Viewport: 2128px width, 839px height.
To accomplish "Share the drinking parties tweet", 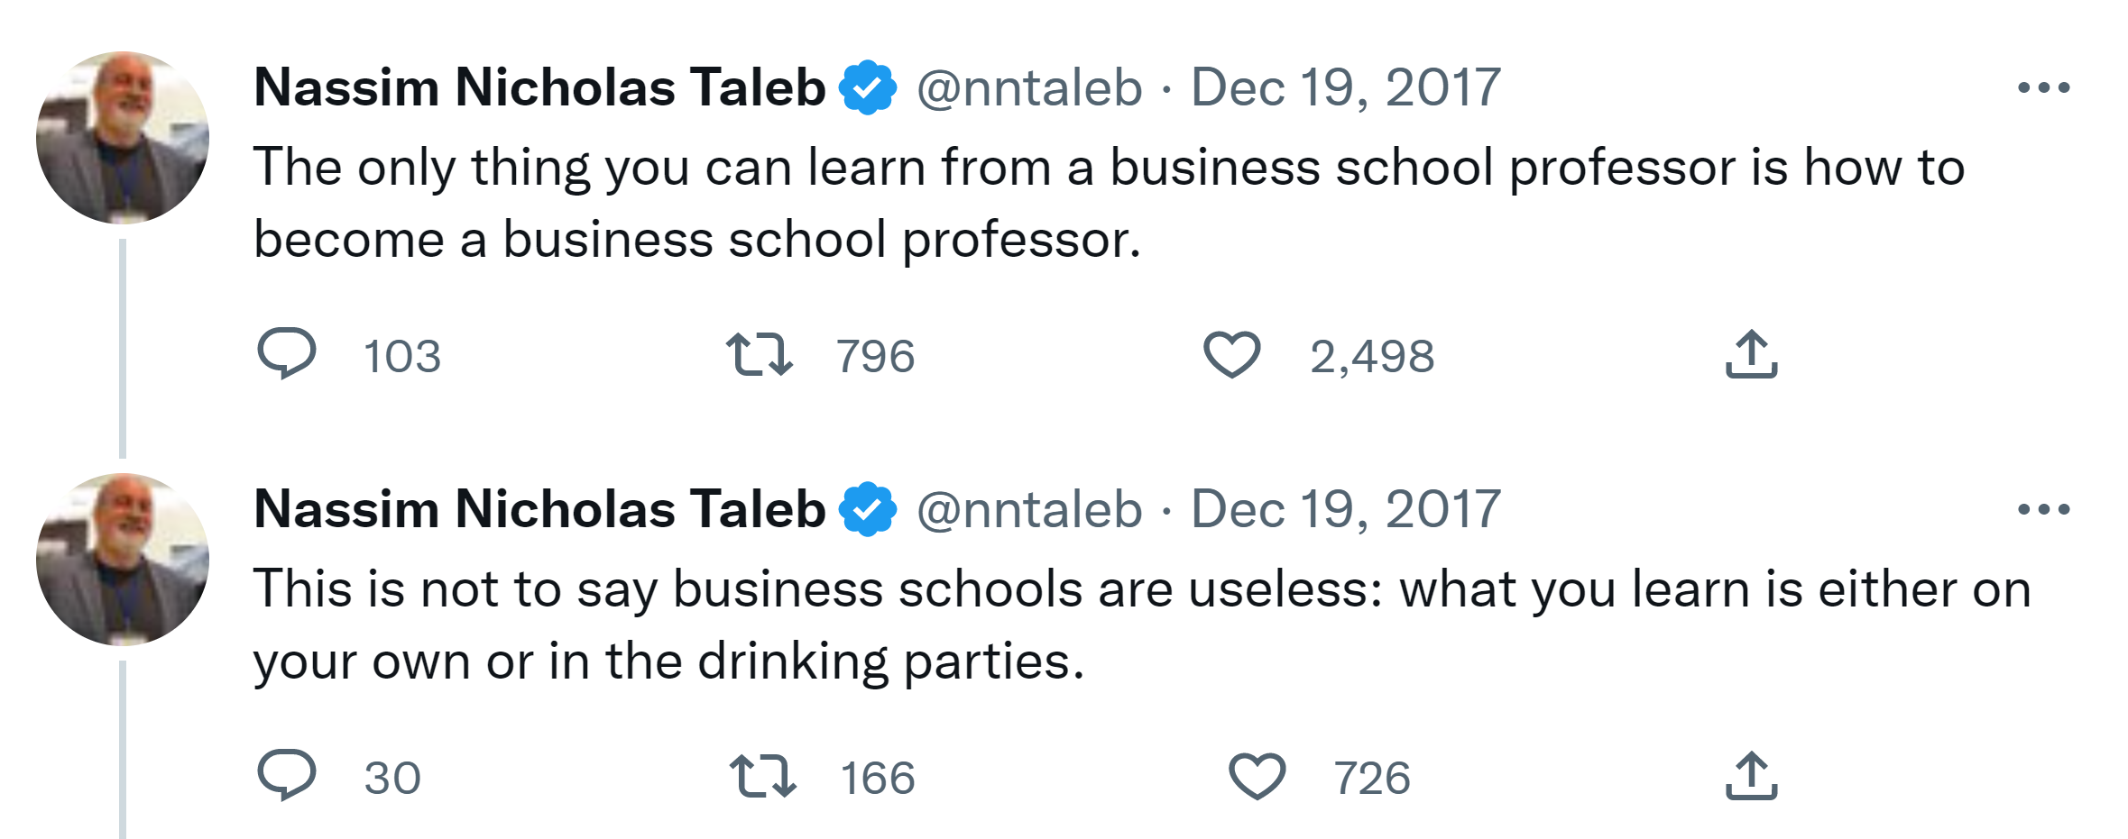I will tap(1751, 776).
